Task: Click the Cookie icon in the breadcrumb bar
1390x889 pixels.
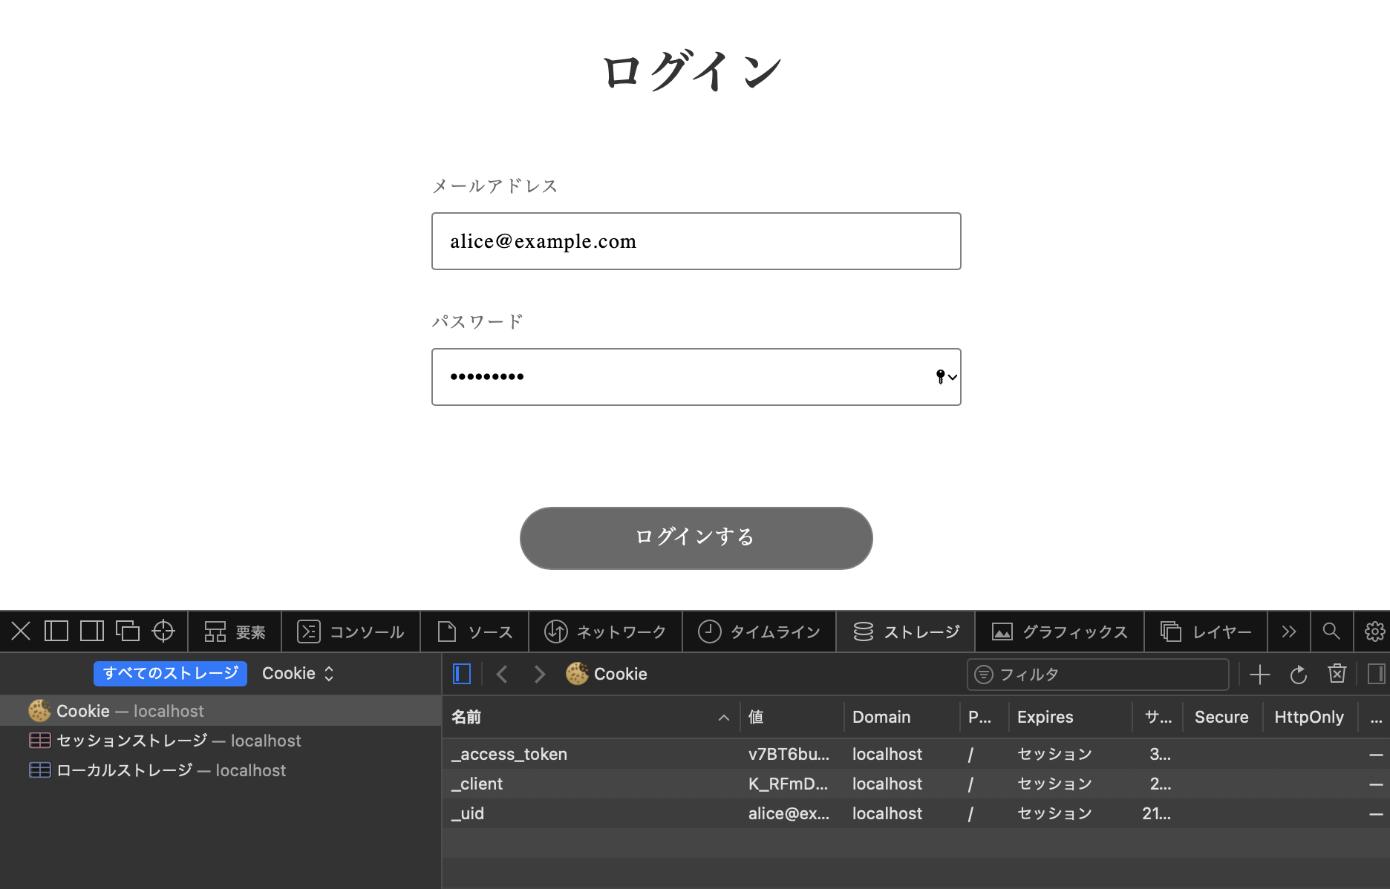Action: pos(578,674)
